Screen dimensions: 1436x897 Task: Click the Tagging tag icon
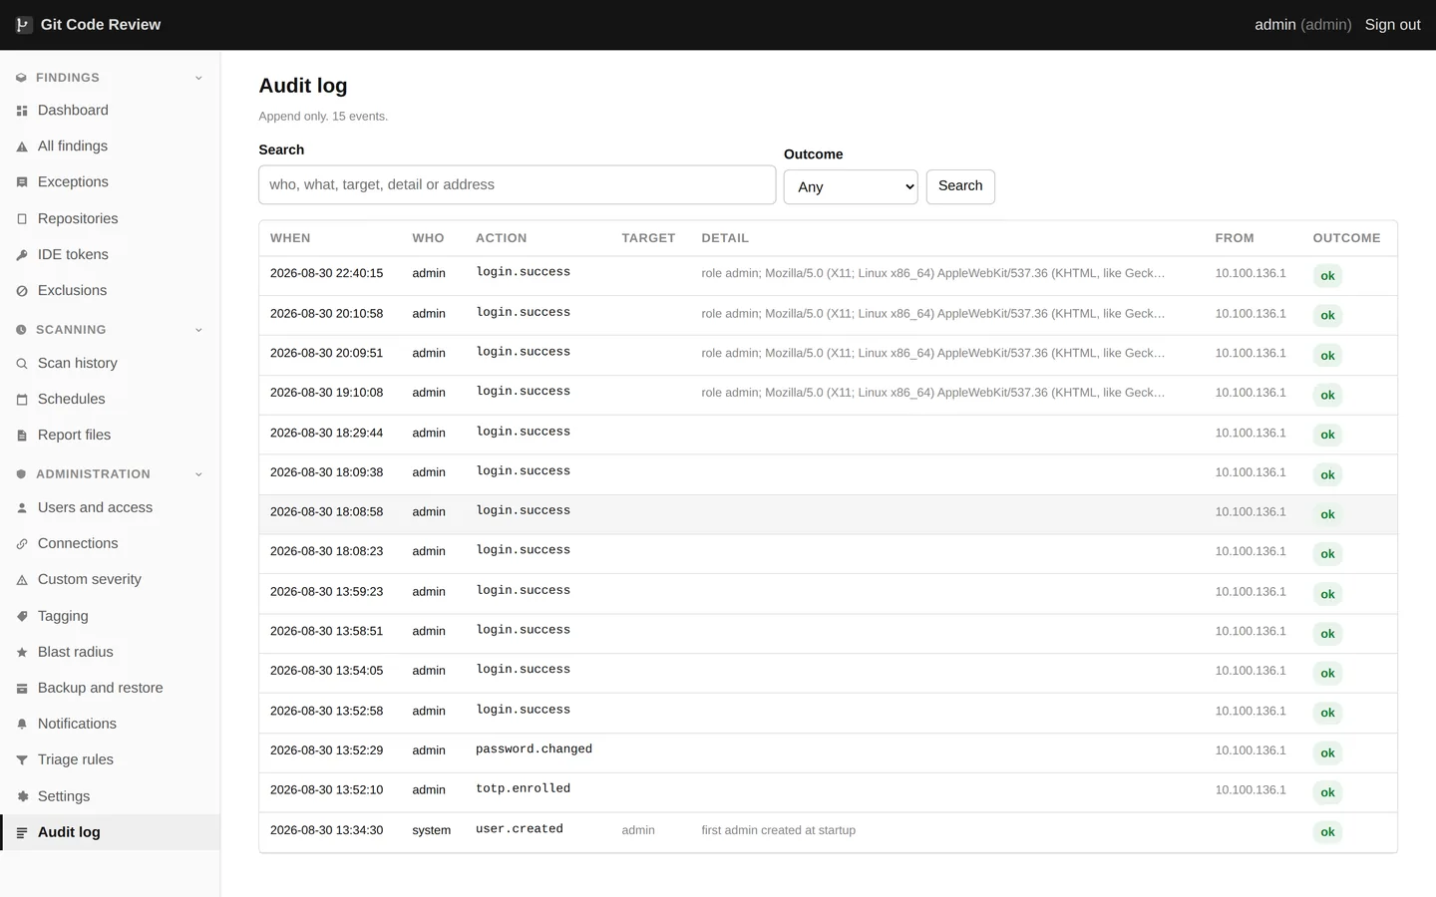pyautogui.click(x=22, y=617)
